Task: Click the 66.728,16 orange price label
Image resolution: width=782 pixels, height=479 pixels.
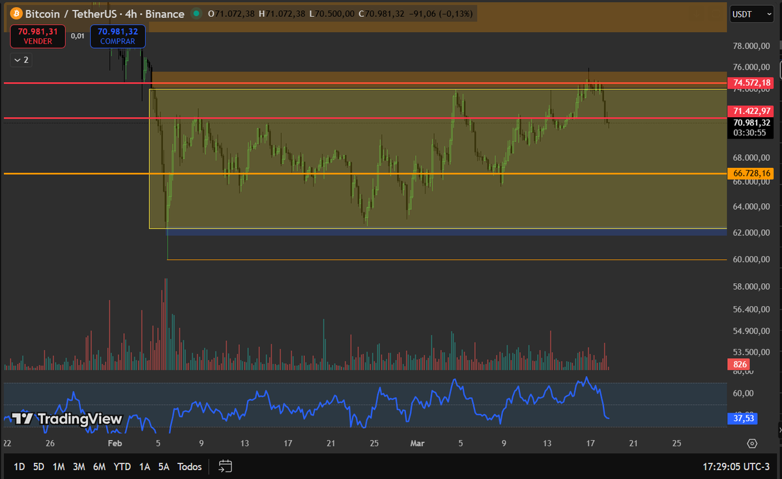Action: pos(752,173)
